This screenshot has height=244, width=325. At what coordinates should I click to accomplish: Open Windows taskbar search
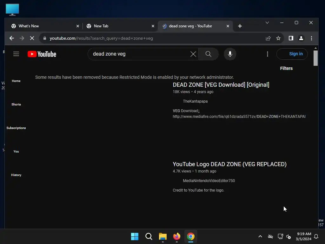coord(149,236)
